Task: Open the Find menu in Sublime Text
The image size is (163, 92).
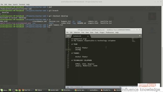Action: (83, 32)
